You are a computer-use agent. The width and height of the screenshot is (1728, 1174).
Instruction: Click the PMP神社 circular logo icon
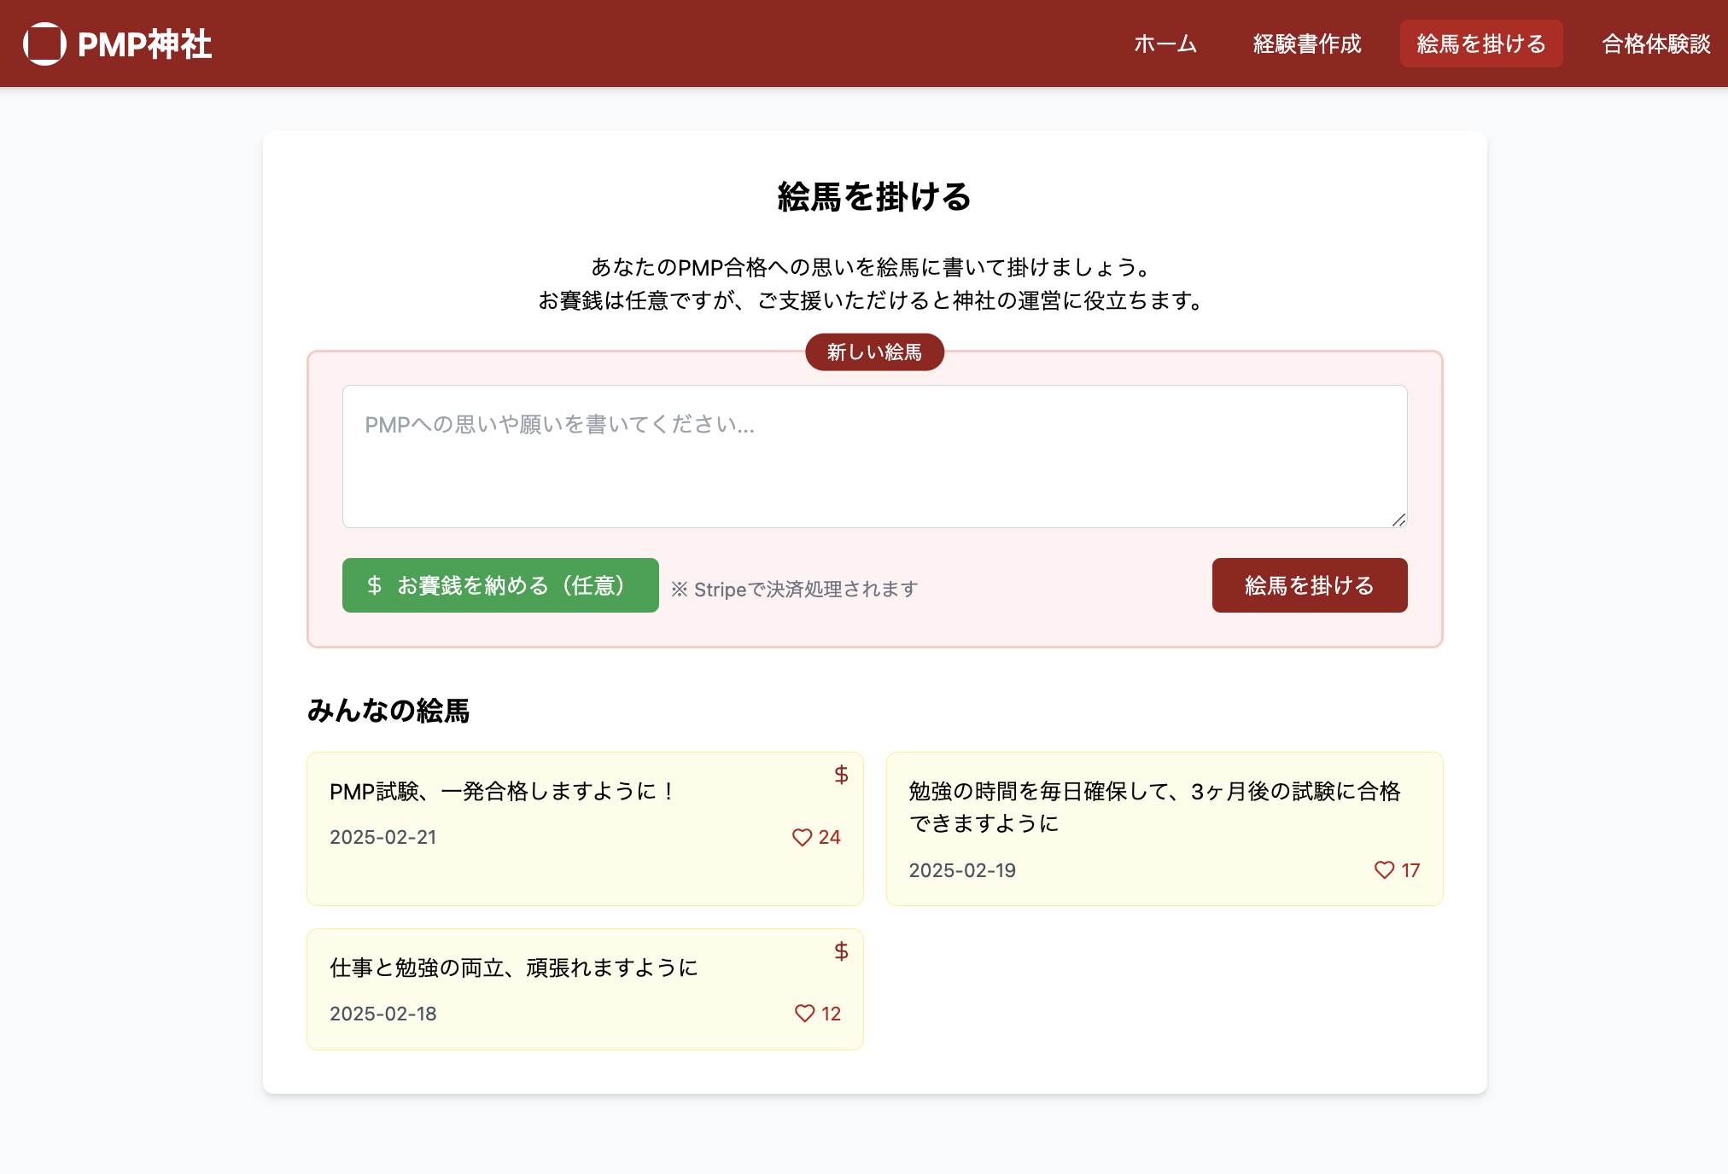coord(44,44)
